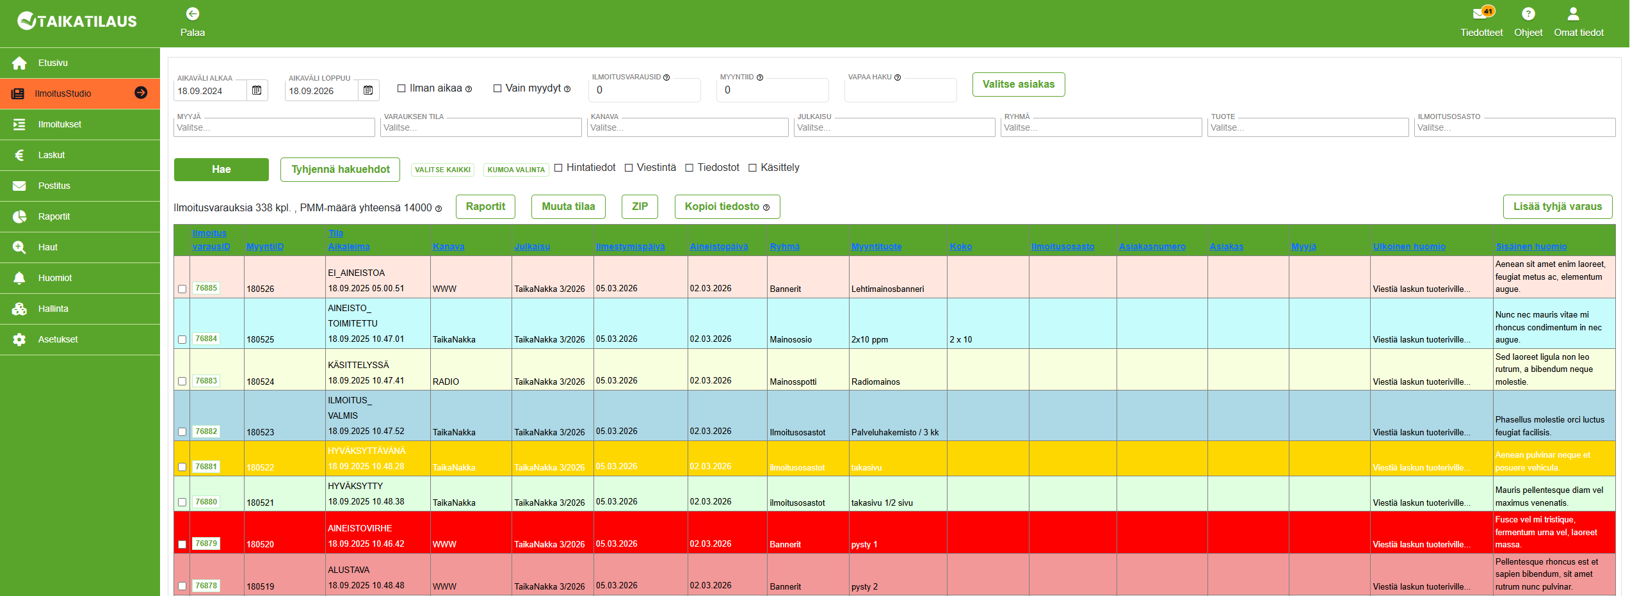
Task: Open calendar picker for Aikaväli loppuu
Action: (x=368, y=91)
